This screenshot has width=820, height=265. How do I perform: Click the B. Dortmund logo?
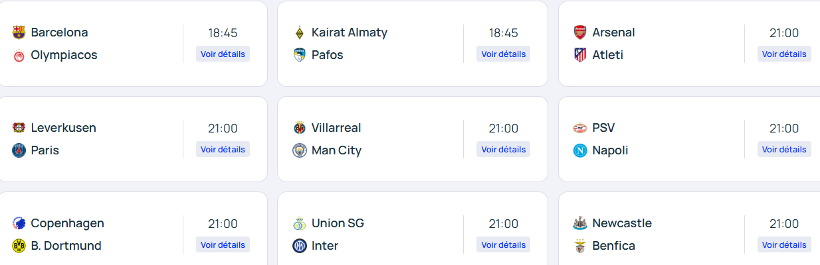19,246
